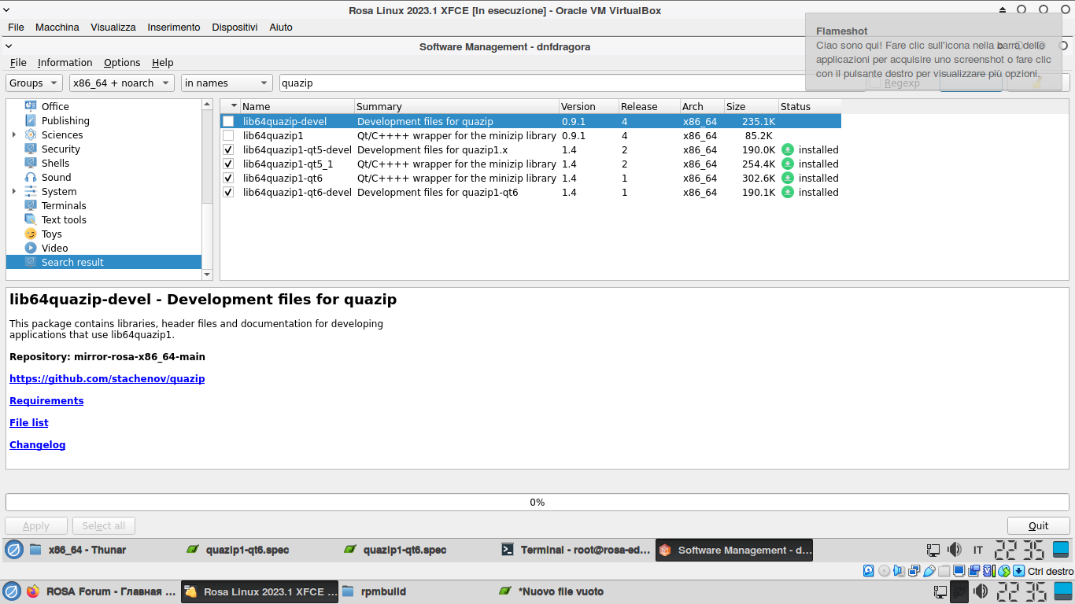Viewport: 1075px width, 604px height.
Task: Uncheck lib64quazip1-qt5_1 package checkbox
Action: [x=228, y=164]
